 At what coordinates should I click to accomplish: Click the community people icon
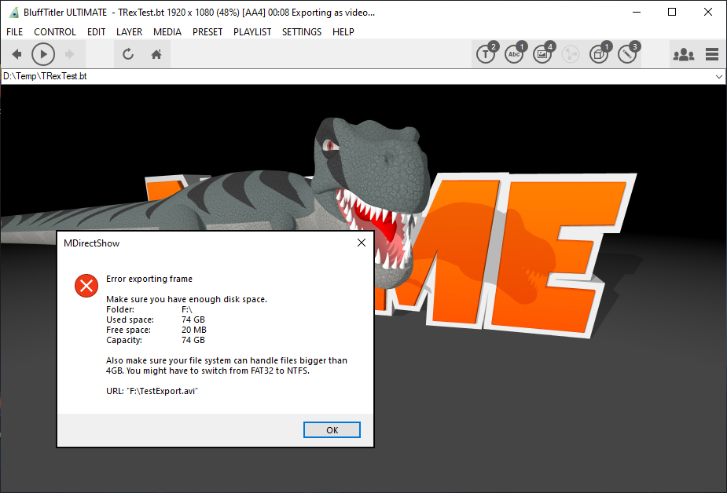684,55
